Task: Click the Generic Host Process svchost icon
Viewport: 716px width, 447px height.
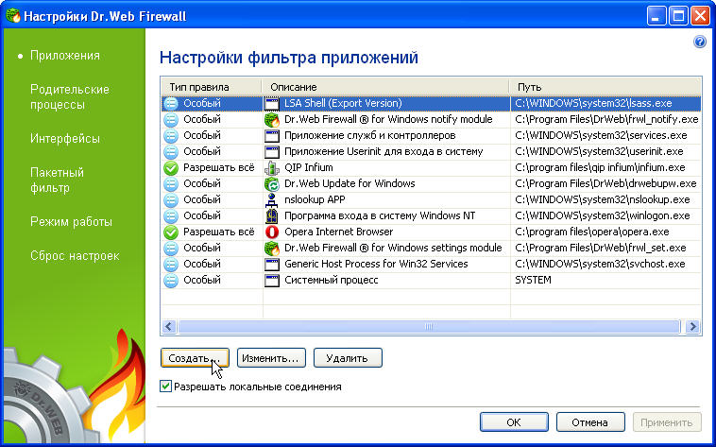Action: click(x=272, y=265)
